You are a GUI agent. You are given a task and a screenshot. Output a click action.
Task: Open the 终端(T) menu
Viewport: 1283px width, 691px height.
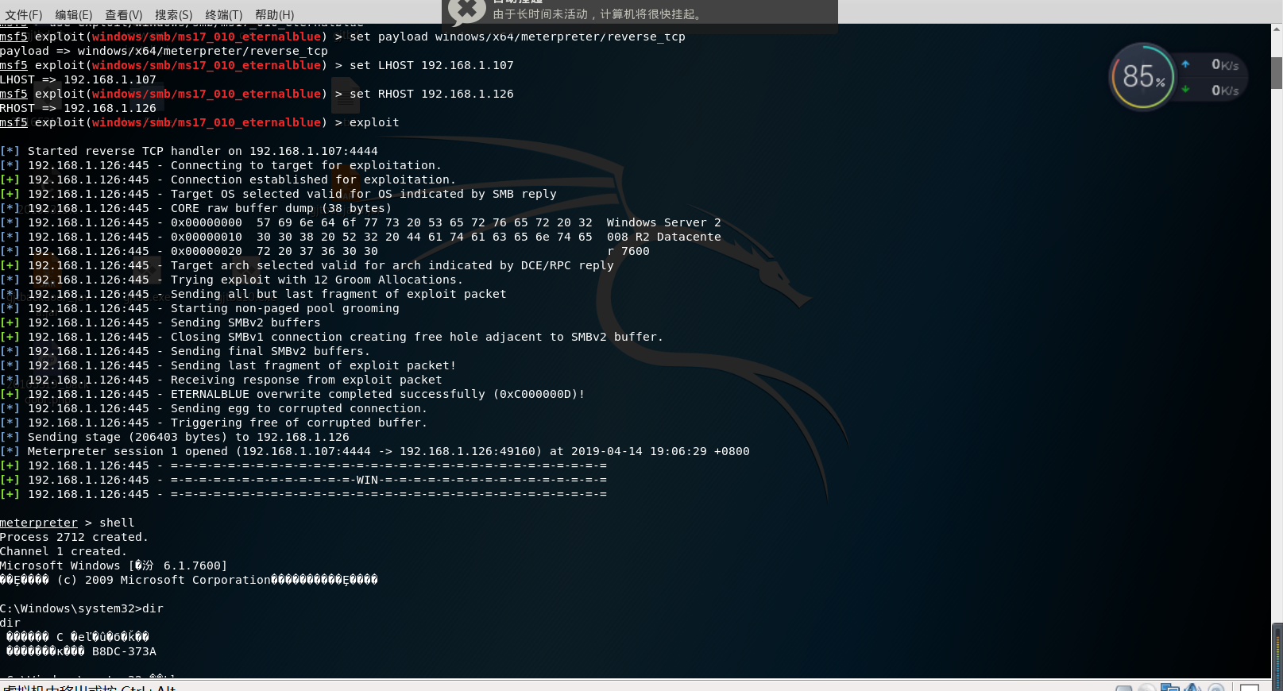click(224, 15)
